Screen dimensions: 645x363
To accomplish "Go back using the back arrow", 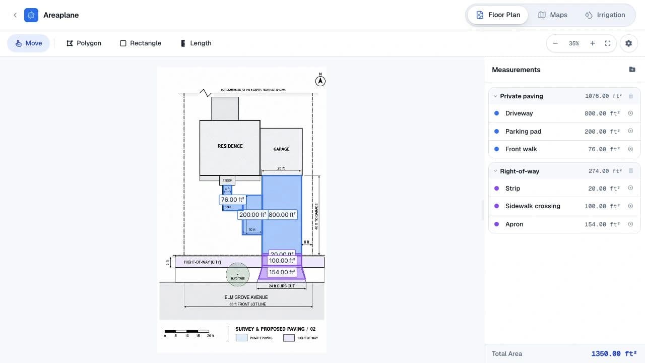I will coord(15,15).
